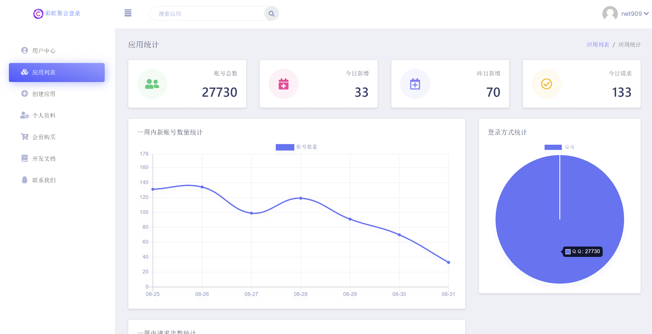This screenshot has width=652, height=334.
Task: Select 创建应用 from the sidebar
Action: point(44,94)
